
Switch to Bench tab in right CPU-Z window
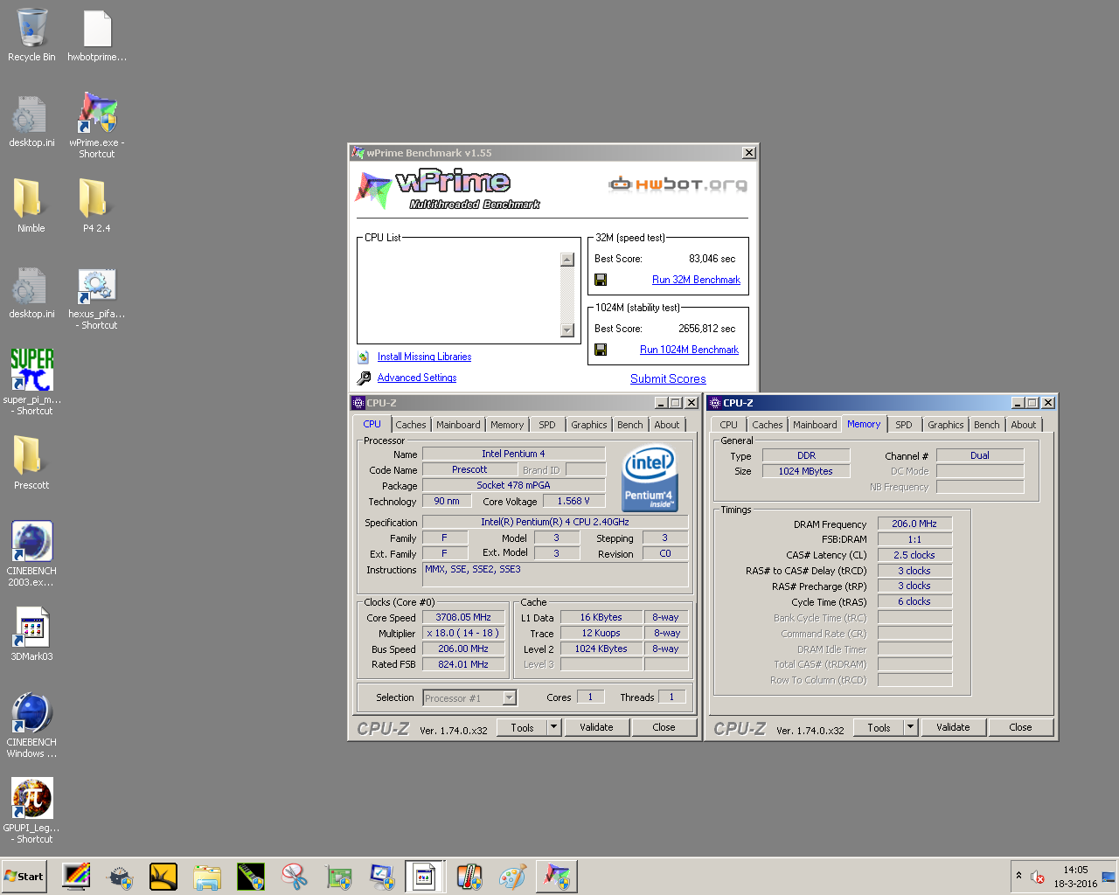tap(986, 425)
